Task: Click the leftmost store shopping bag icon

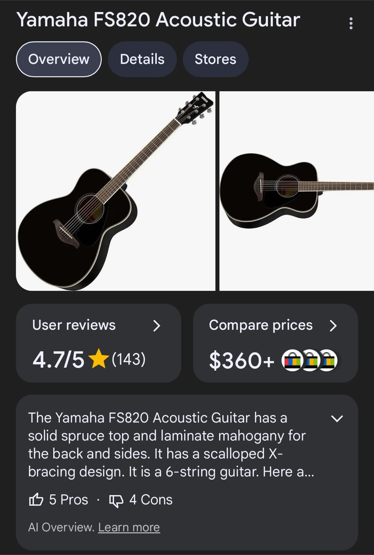Action: pos(292,360)
